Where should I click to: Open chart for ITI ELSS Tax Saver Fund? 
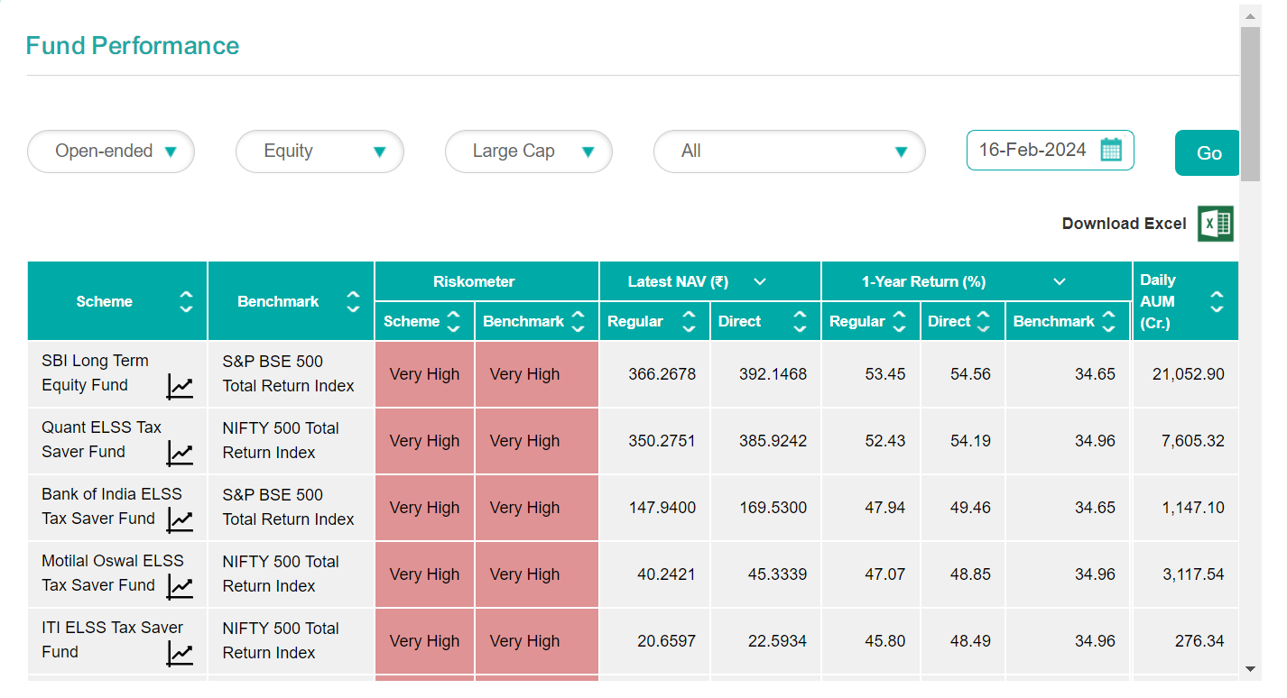click(x=180, y=654)
